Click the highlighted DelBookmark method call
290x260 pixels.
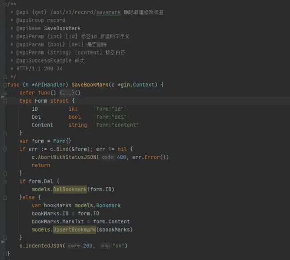(70, 190)
